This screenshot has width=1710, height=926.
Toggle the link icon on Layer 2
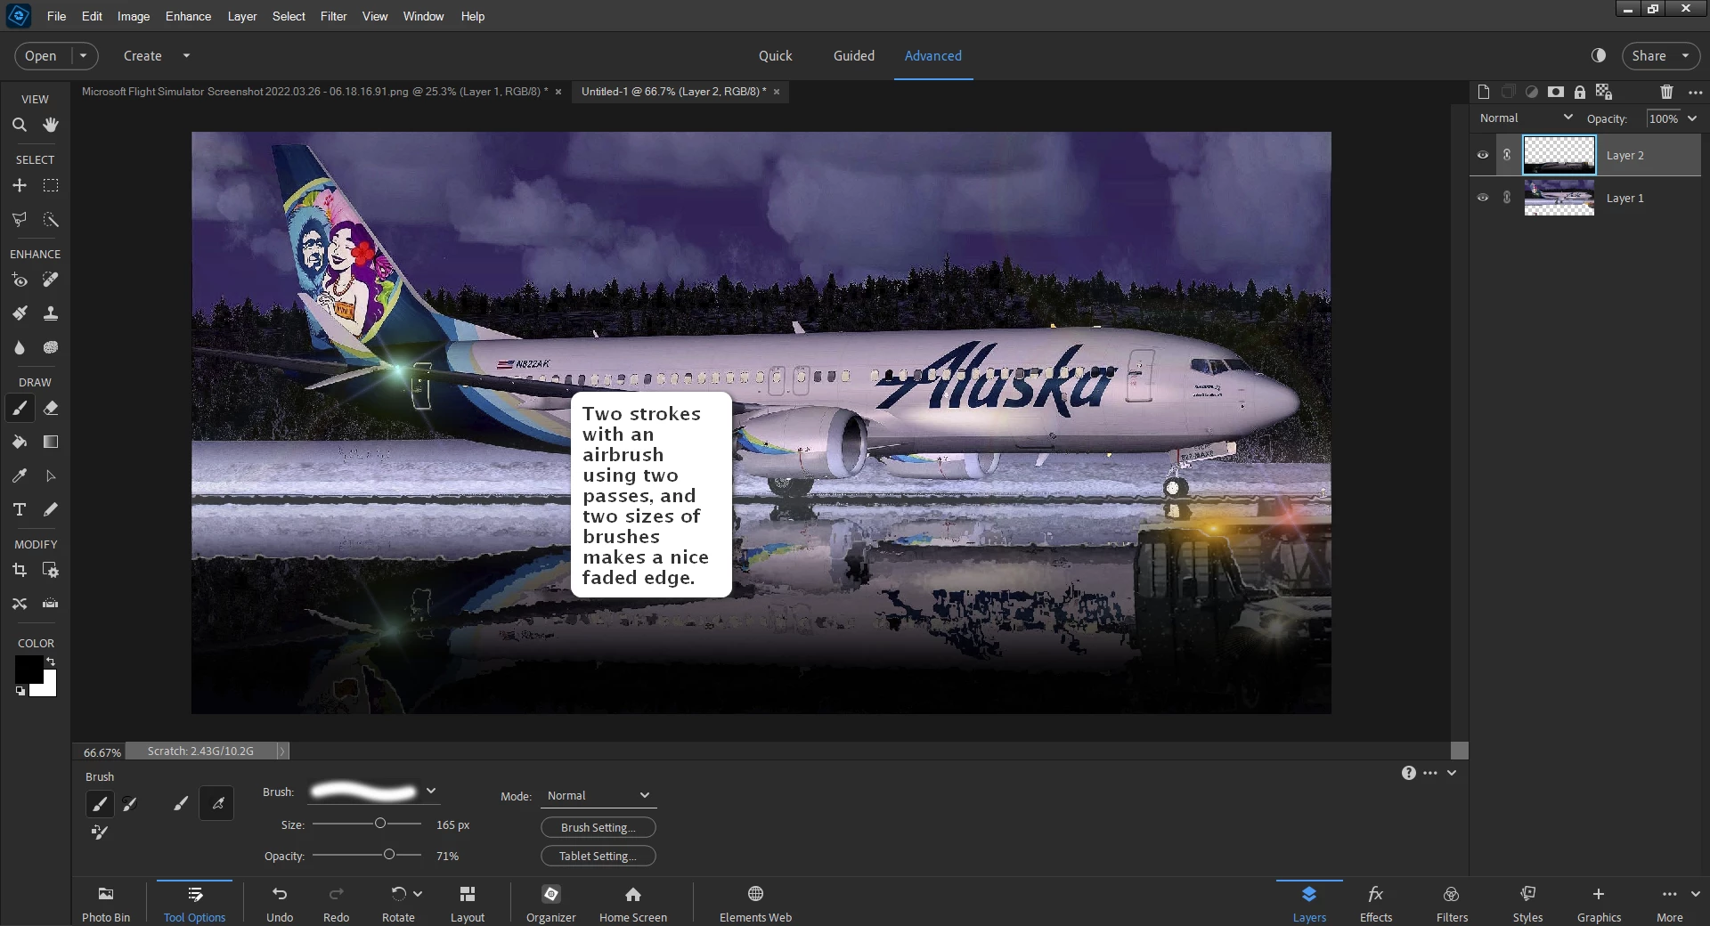tap(1507, 155)
